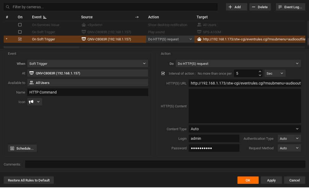Click the users icon in Available to field
The image size is (309, 188).
[32, 83]
